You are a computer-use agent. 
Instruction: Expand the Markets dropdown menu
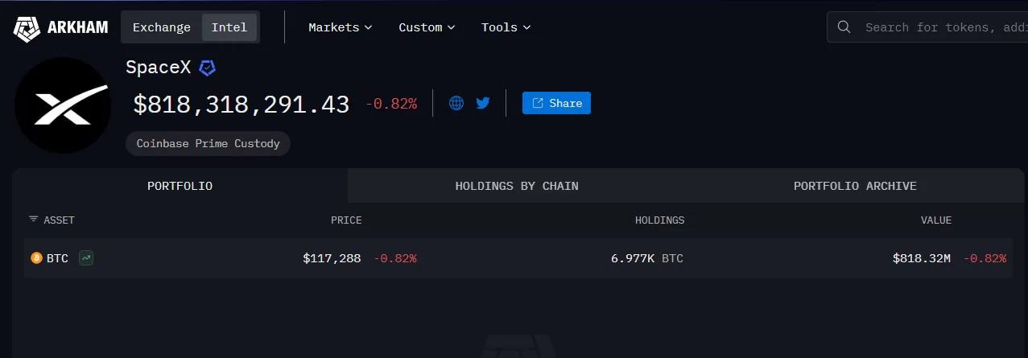pyautogui.click(x=340, y=27)
